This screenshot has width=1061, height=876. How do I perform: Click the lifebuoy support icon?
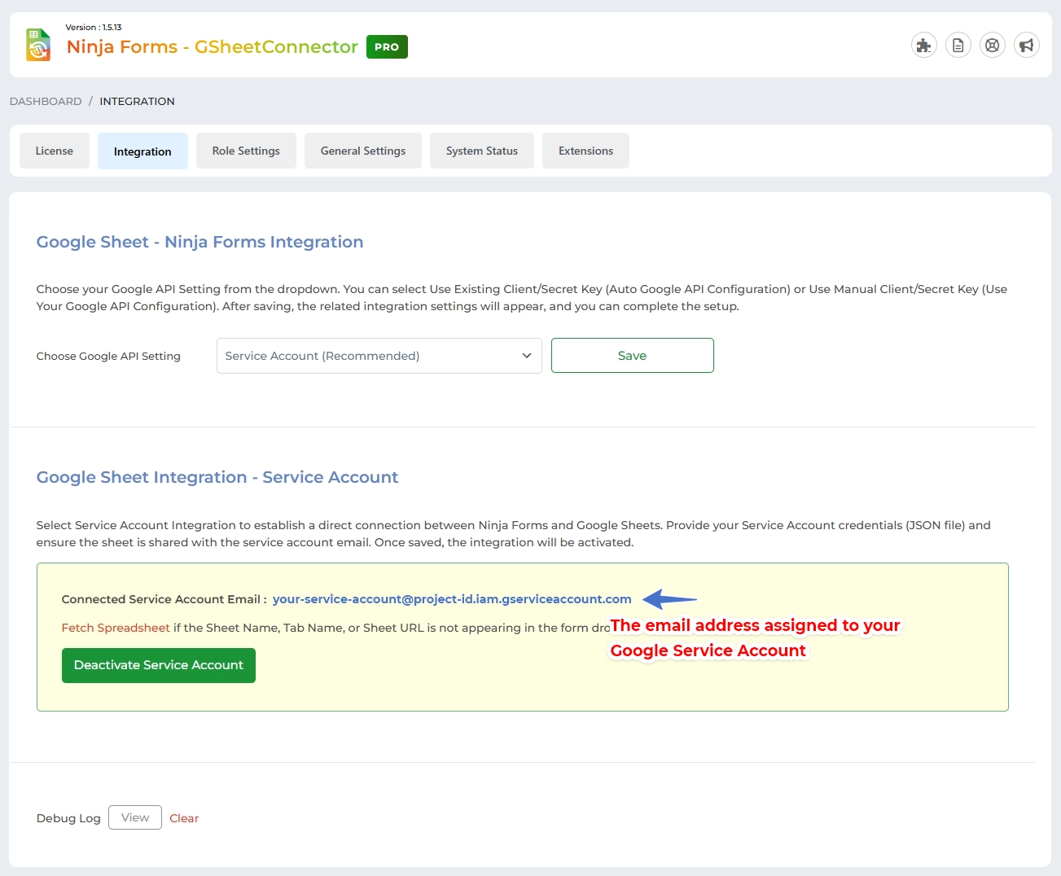click(992, 46)
